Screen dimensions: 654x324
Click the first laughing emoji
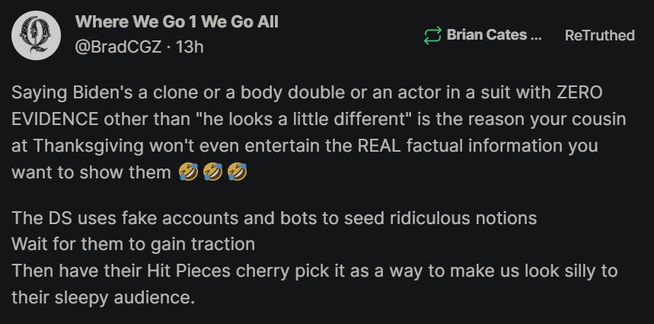pos(187,173)
